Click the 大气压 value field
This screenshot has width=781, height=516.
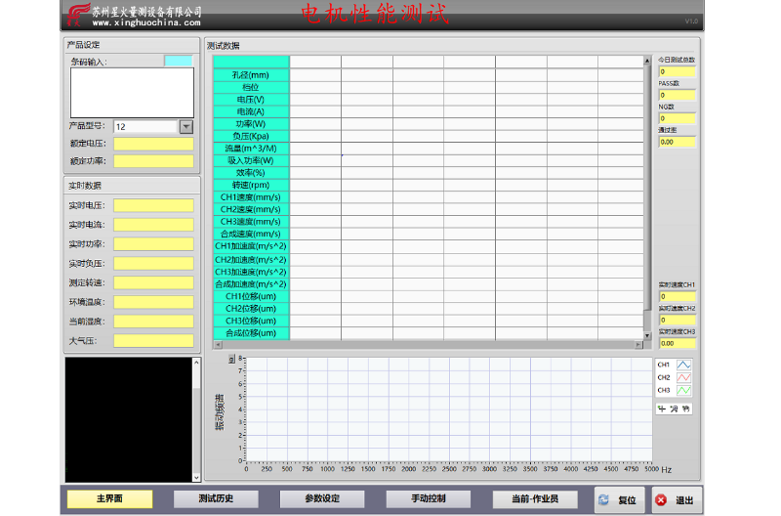tap(153, 341)
